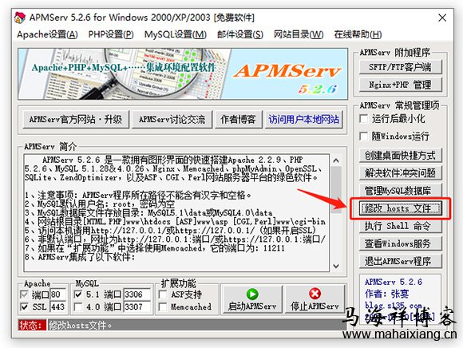Image resolution: width=463 pixels, height=348 pixels.
Task: Toggle the MySQL 4.0 checkbox
Action: coord(78,306)
